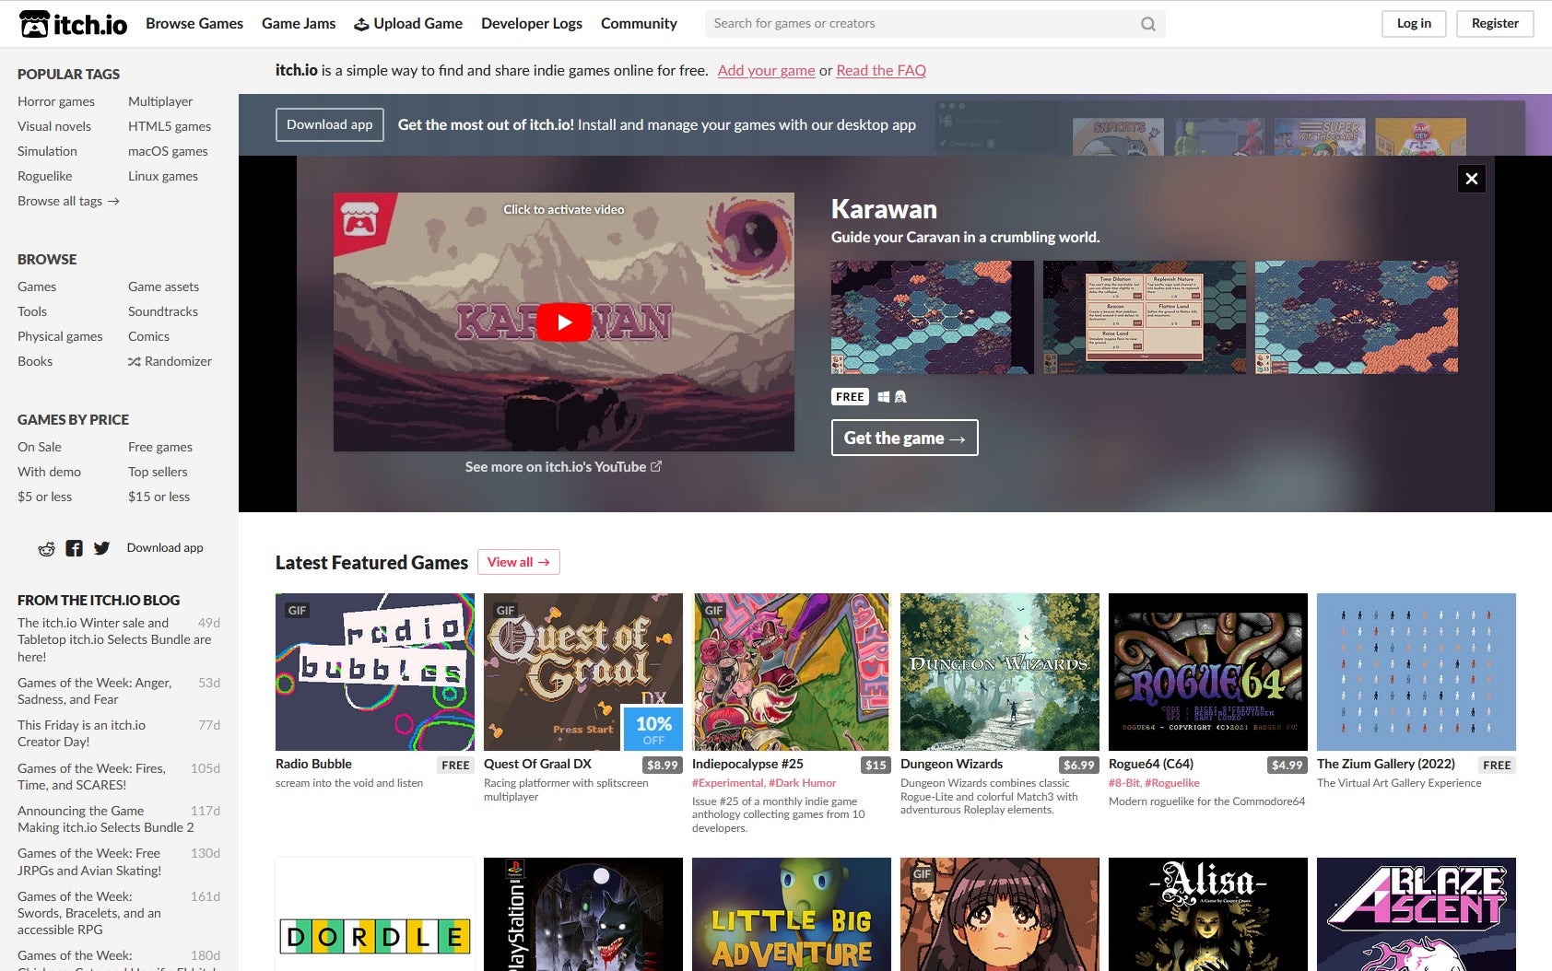Open the first Karawan screenshot thumbnail
The width and height of the screenshot is (1552, 971).
pos(933,317)
